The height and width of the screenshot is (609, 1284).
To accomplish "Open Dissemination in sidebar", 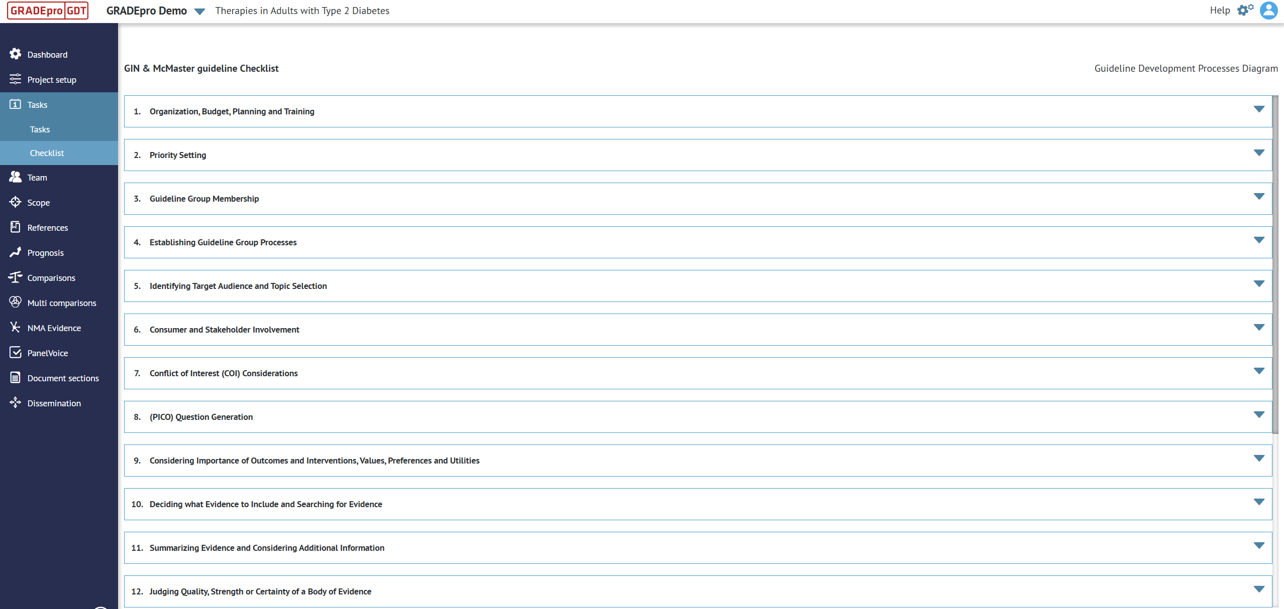I will click(54, 403).
